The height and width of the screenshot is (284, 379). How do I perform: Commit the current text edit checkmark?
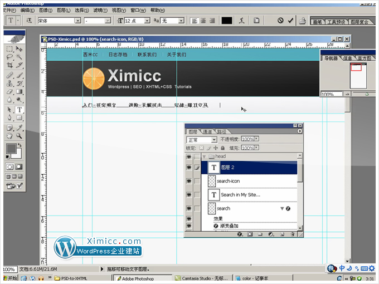tap(290, 21)
